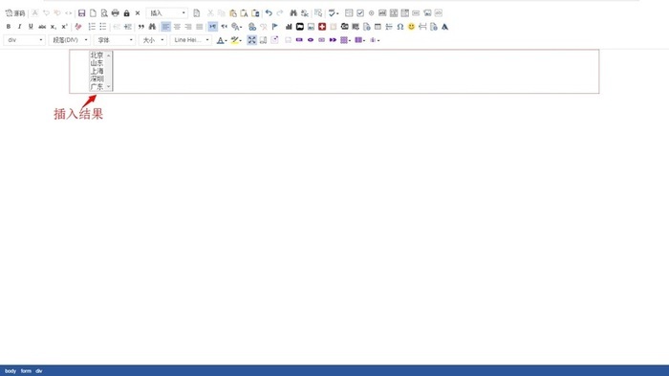This screenshot has width=669, height=376.
Task: Open the 字体 font dropdown
Action: click(115, 40)
